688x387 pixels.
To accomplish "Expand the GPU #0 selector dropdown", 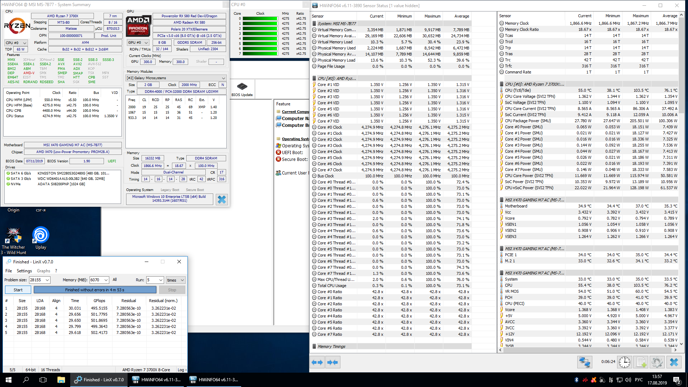I will point(138,42).
